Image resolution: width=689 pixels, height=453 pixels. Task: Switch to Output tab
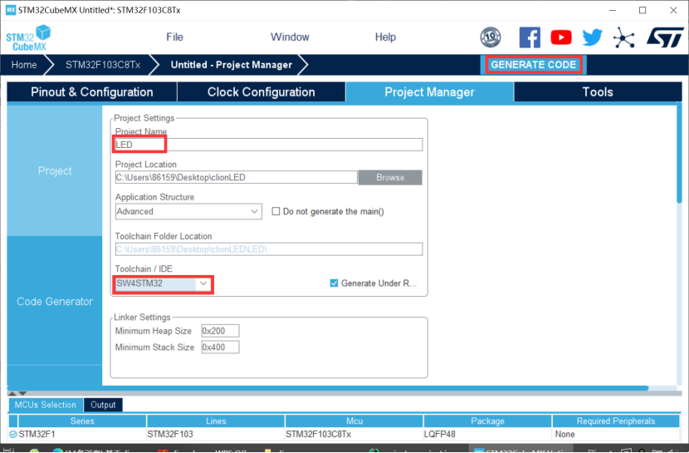point(103,405)
